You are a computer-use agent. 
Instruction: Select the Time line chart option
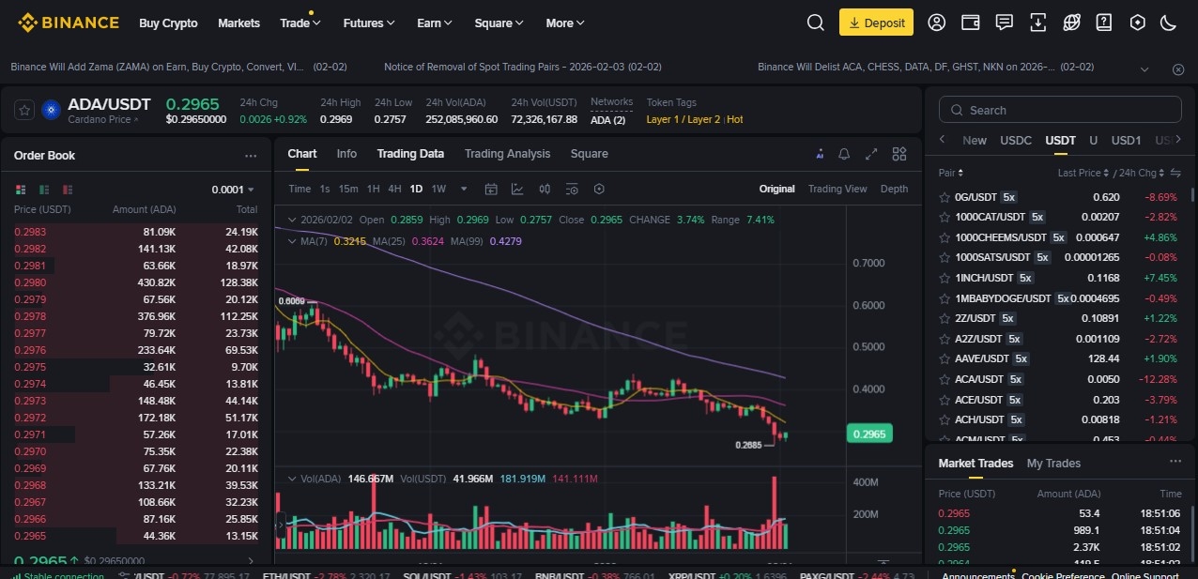(299, 189)
